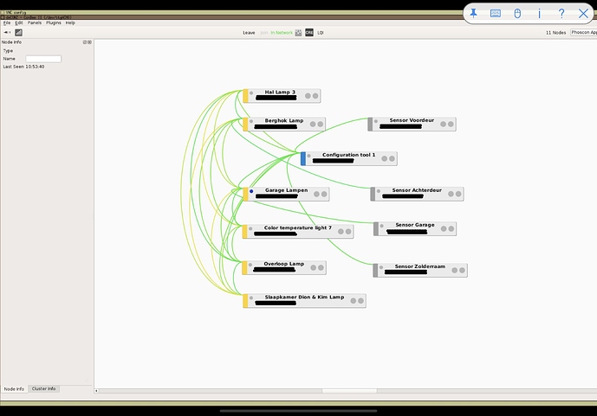Click the right socket circle on Sensor Achterdeur
The height and width of the screenshot is (416, 597).
click(x=458, y=194)
